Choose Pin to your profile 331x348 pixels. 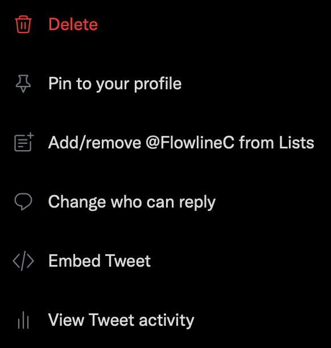165,84
